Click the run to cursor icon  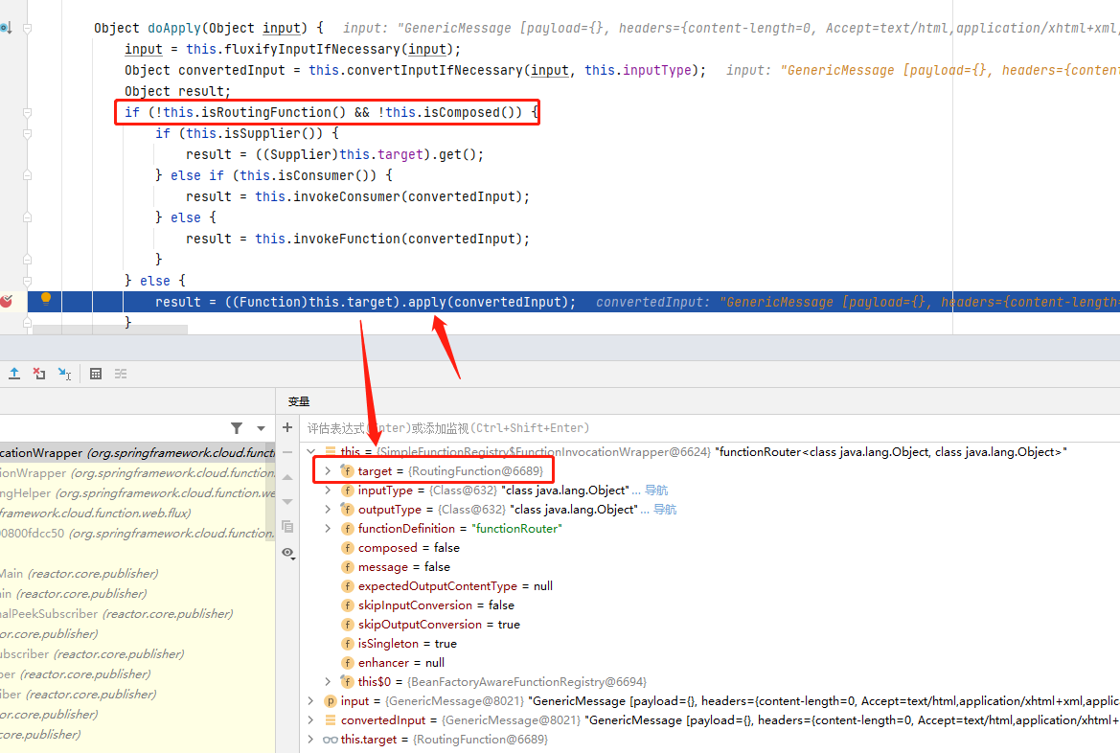64,373
